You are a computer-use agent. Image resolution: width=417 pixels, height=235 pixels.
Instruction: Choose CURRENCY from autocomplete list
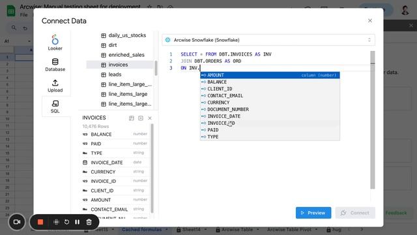(x=270, y=102)
